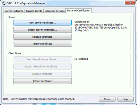Select the Discovery Servers tab

click(54, 11)
